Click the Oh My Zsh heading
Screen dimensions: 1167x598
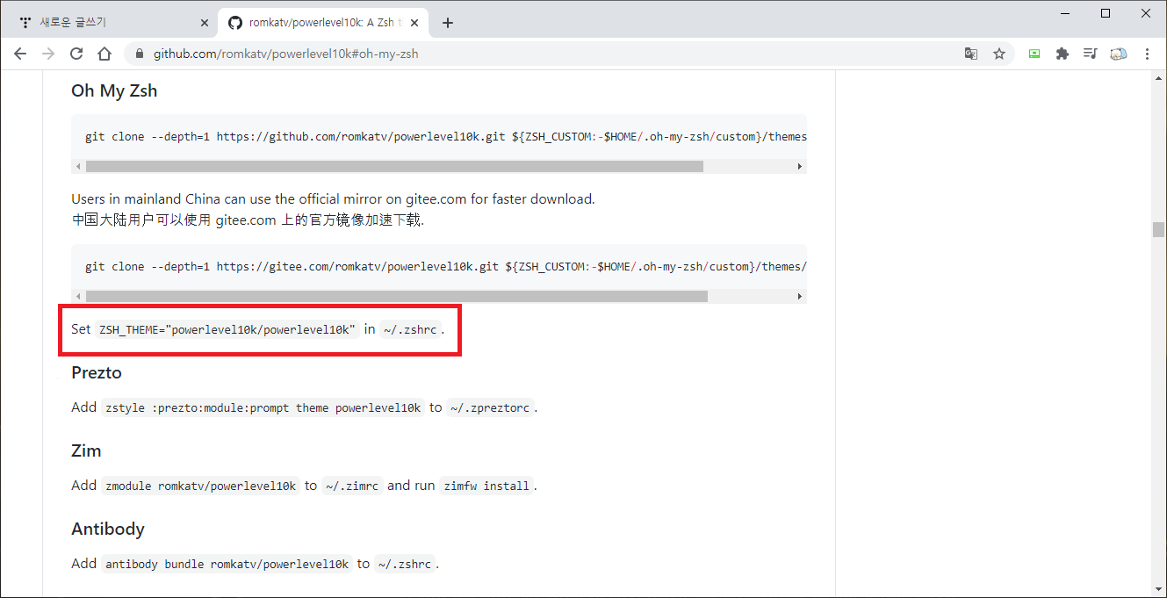click(x=114, y=90)
